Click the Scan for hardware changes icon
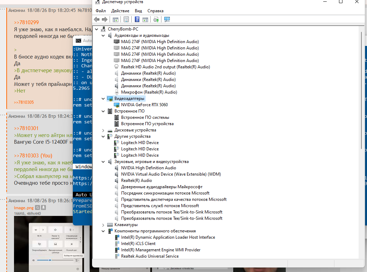The width and height of the screenshot is (367, 272). [167, 19]
